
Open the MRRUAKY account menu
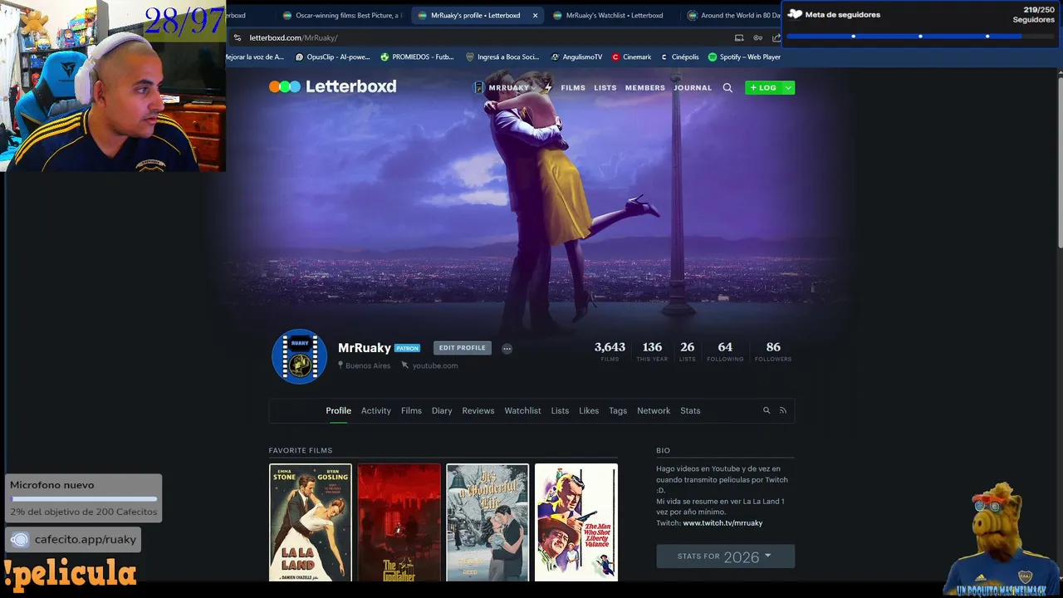coord(502,87)
